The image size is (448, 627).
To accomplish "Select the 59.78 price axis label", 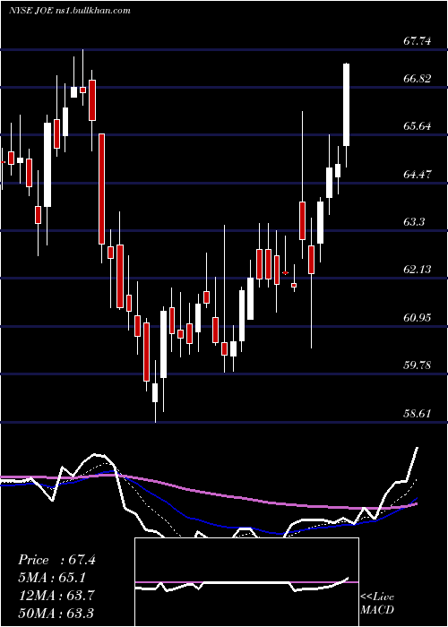I will point(418,365).
